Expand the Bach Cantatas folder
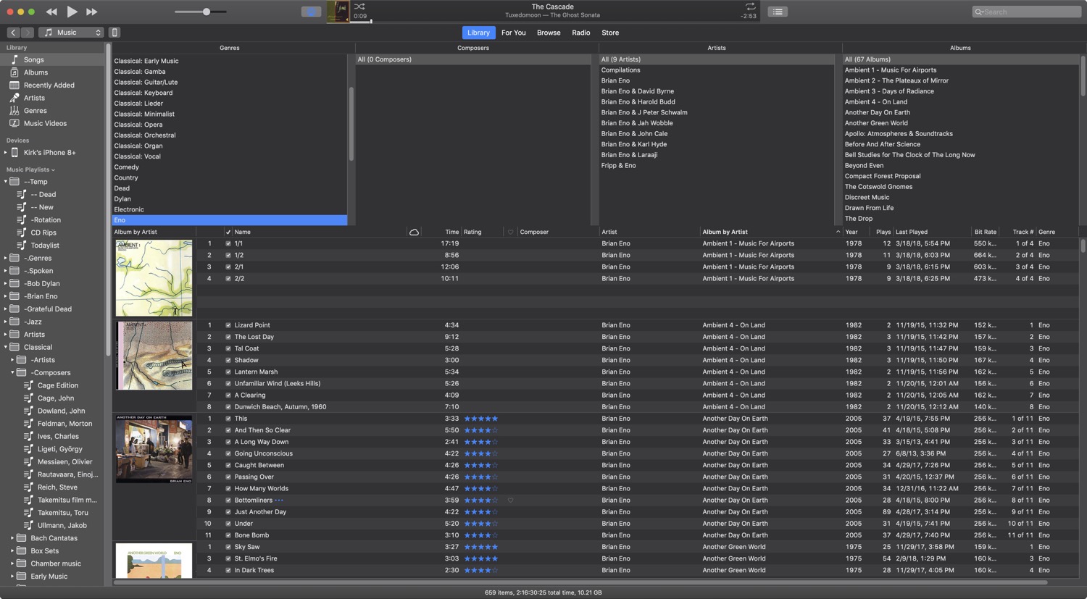The width and height of the screenshot is (1087, 599). pyautogui.click(x=12, y=538)
